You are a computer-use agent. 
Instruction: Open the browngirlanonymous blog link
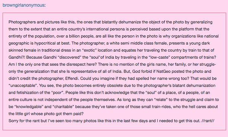click(23, 5)
